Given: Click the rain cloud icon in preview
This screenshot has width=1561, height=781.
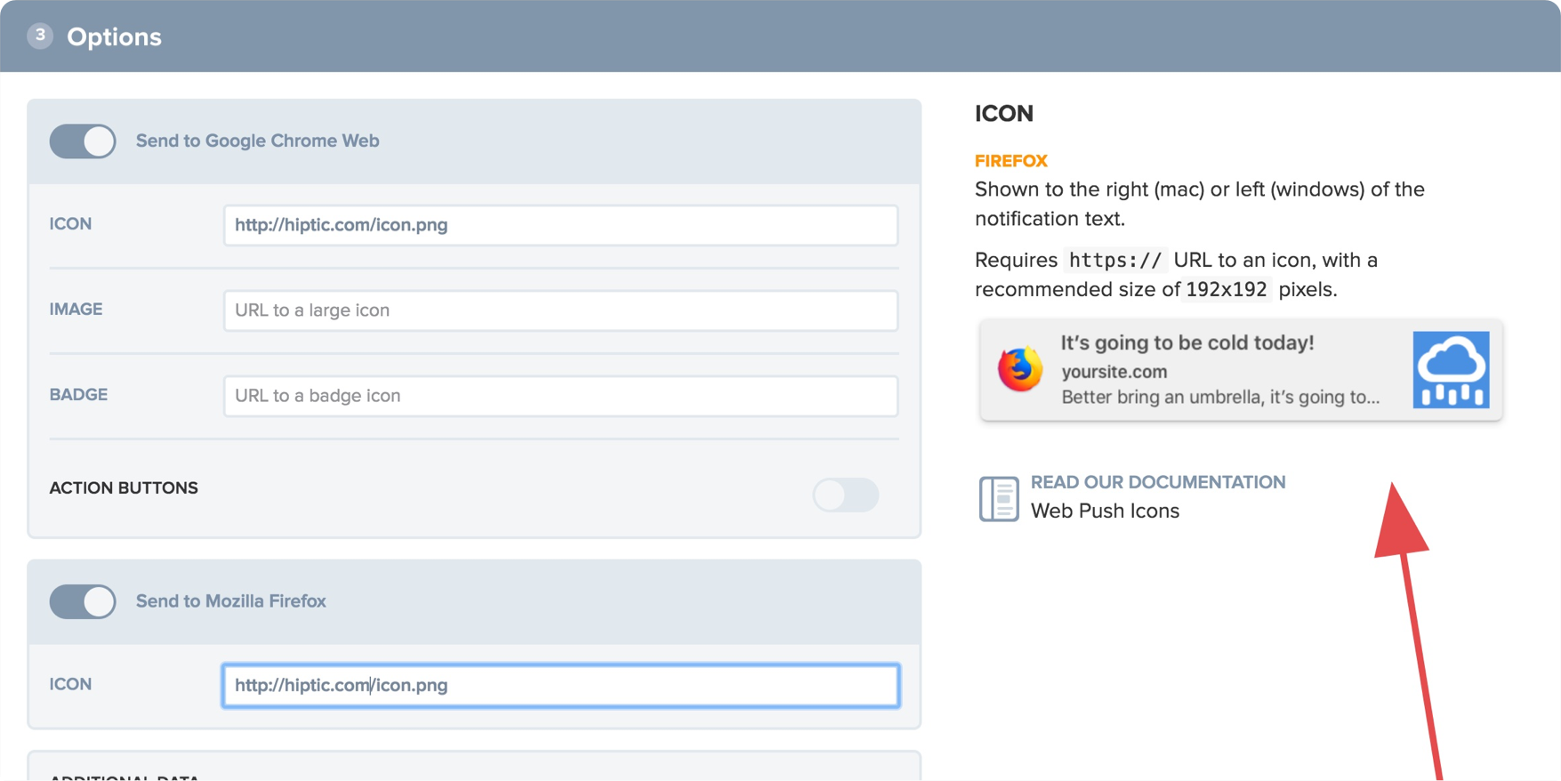Looking at the screenshot, I should point(1451,370).
